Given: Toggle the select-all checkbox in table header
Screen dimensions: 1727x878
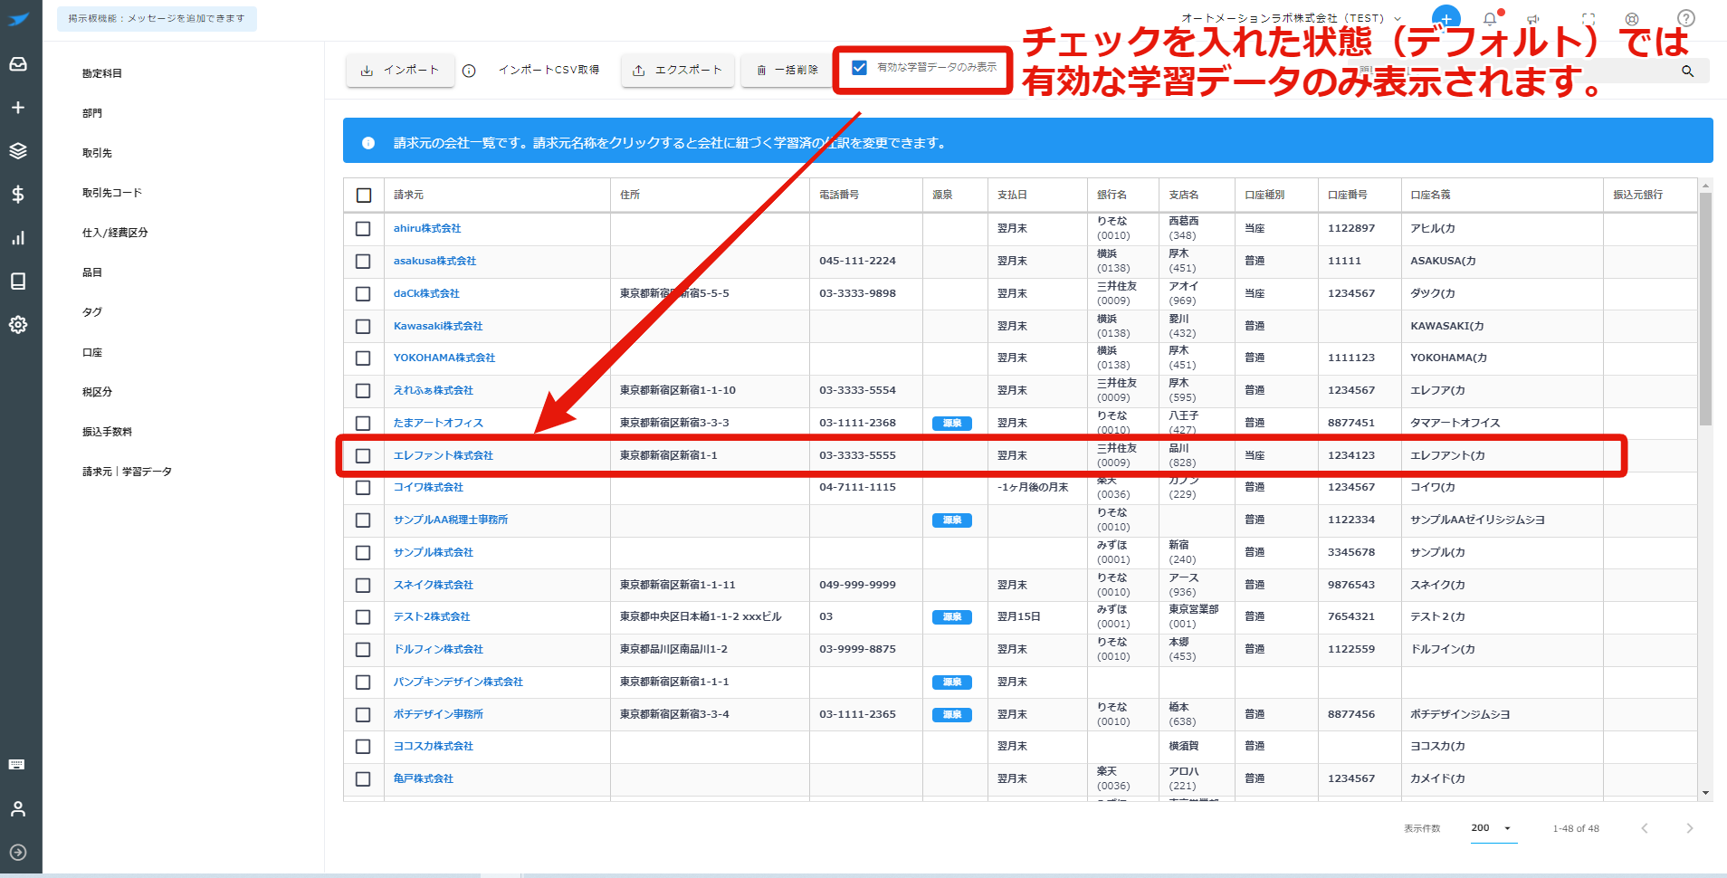Looking at the screenshot, I should [364, 196].
